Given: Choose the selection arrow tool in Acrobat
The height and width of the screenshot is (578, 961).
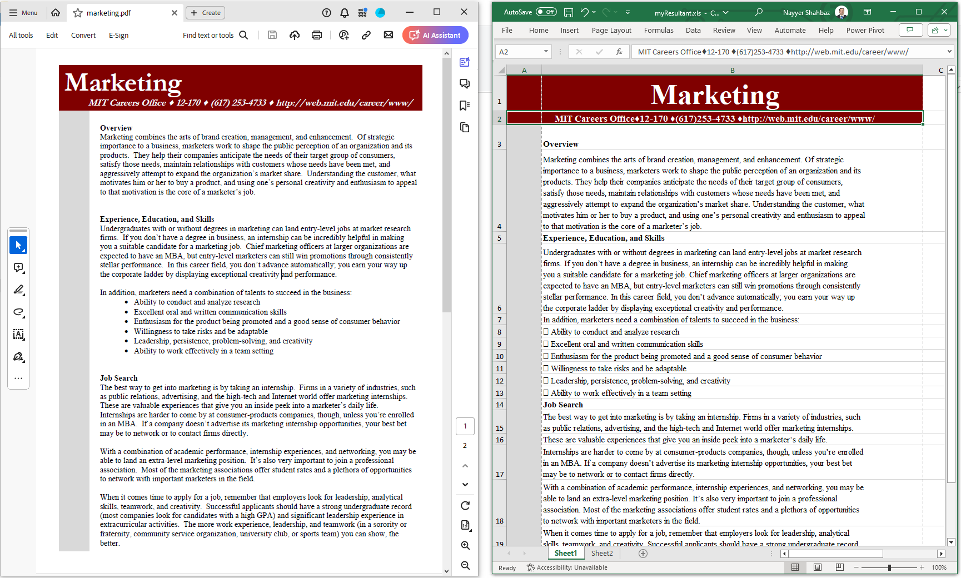Looking at the screenshot, I should (x=18, y=245).
